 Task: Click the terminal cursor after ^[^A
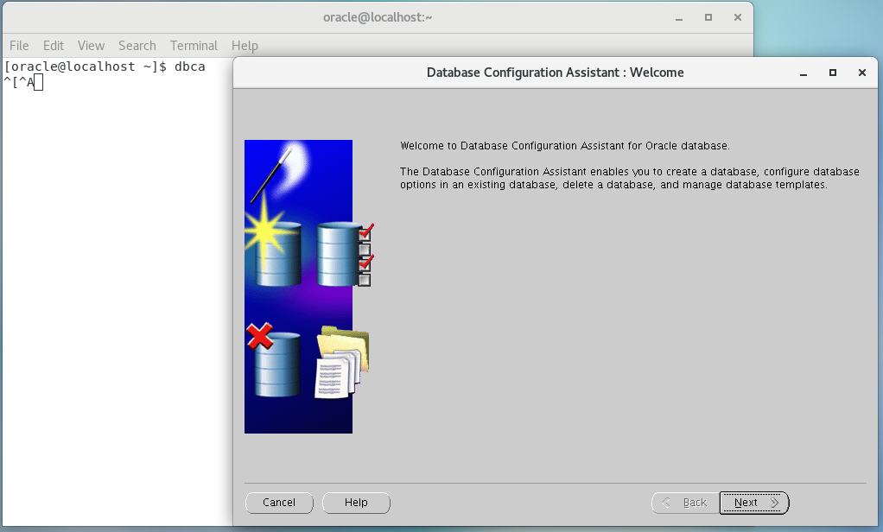tap(38, 83)
